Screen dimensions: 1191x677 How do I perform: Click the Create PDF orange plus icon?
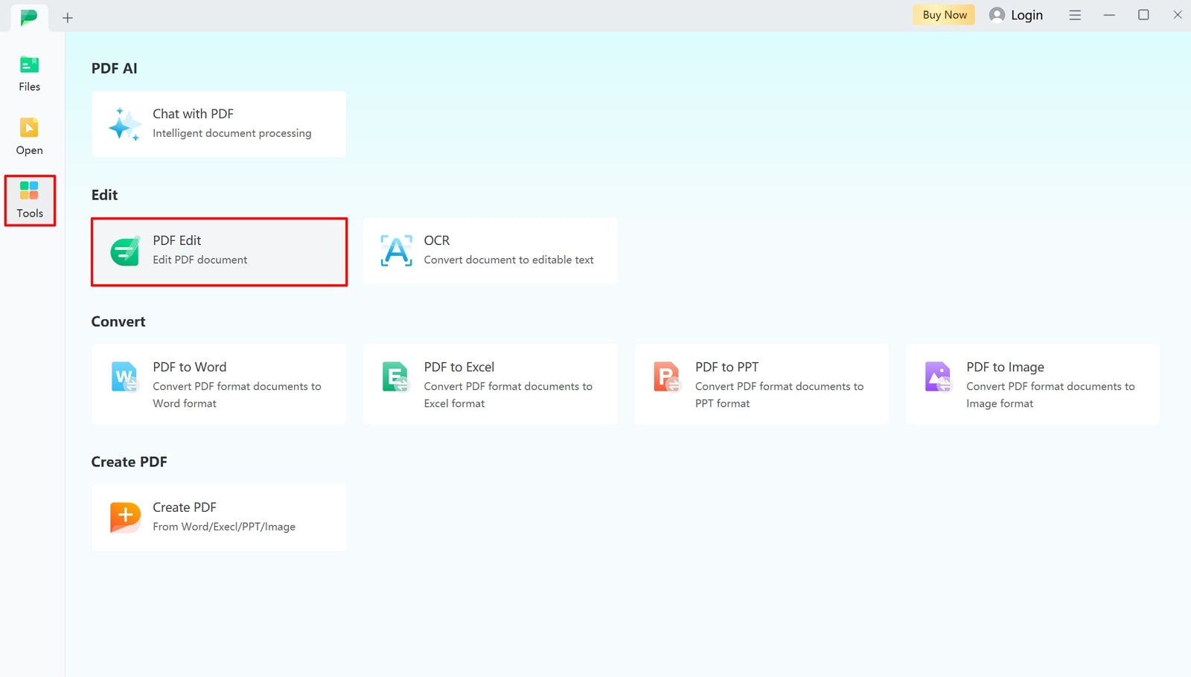point(125,517)
